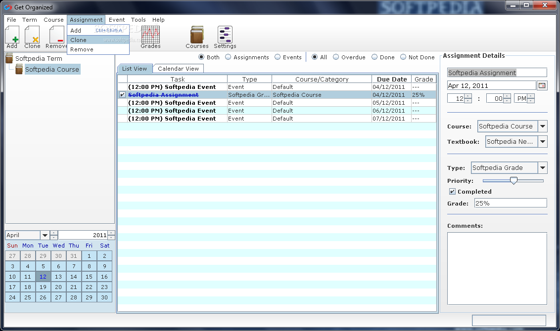Open the Textbook dropdown
The height and width of the screenshot is (331, 560).
pyautogui.click(x=543, y=142)
